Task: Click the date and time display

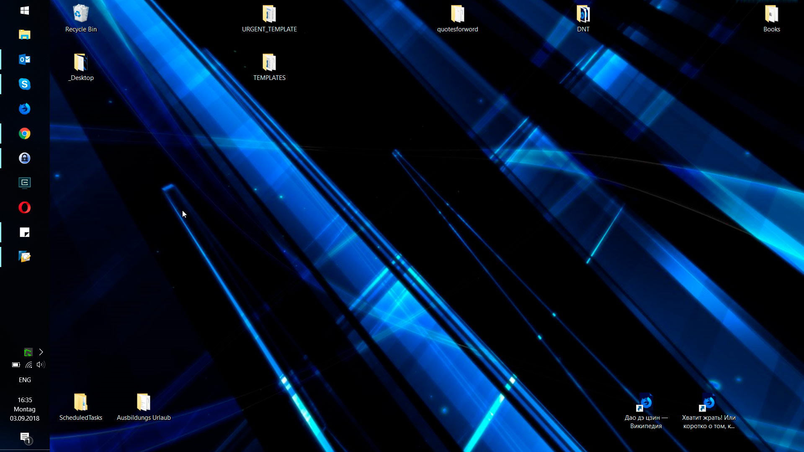Action: pyautogui.click(x=24, y=408)
